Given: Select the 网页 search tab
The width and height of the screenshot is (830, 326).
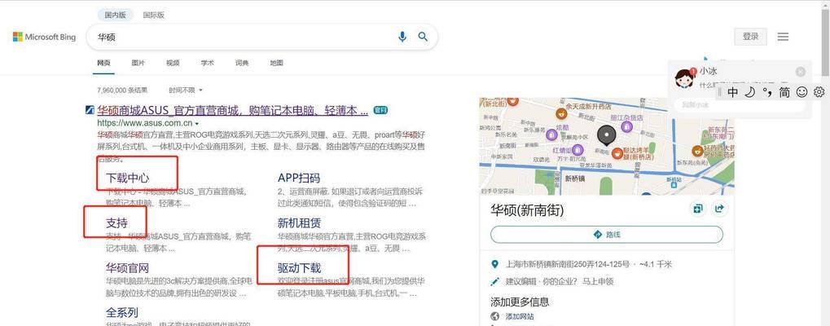Looking at the screenshot, I should pos(103,63).
